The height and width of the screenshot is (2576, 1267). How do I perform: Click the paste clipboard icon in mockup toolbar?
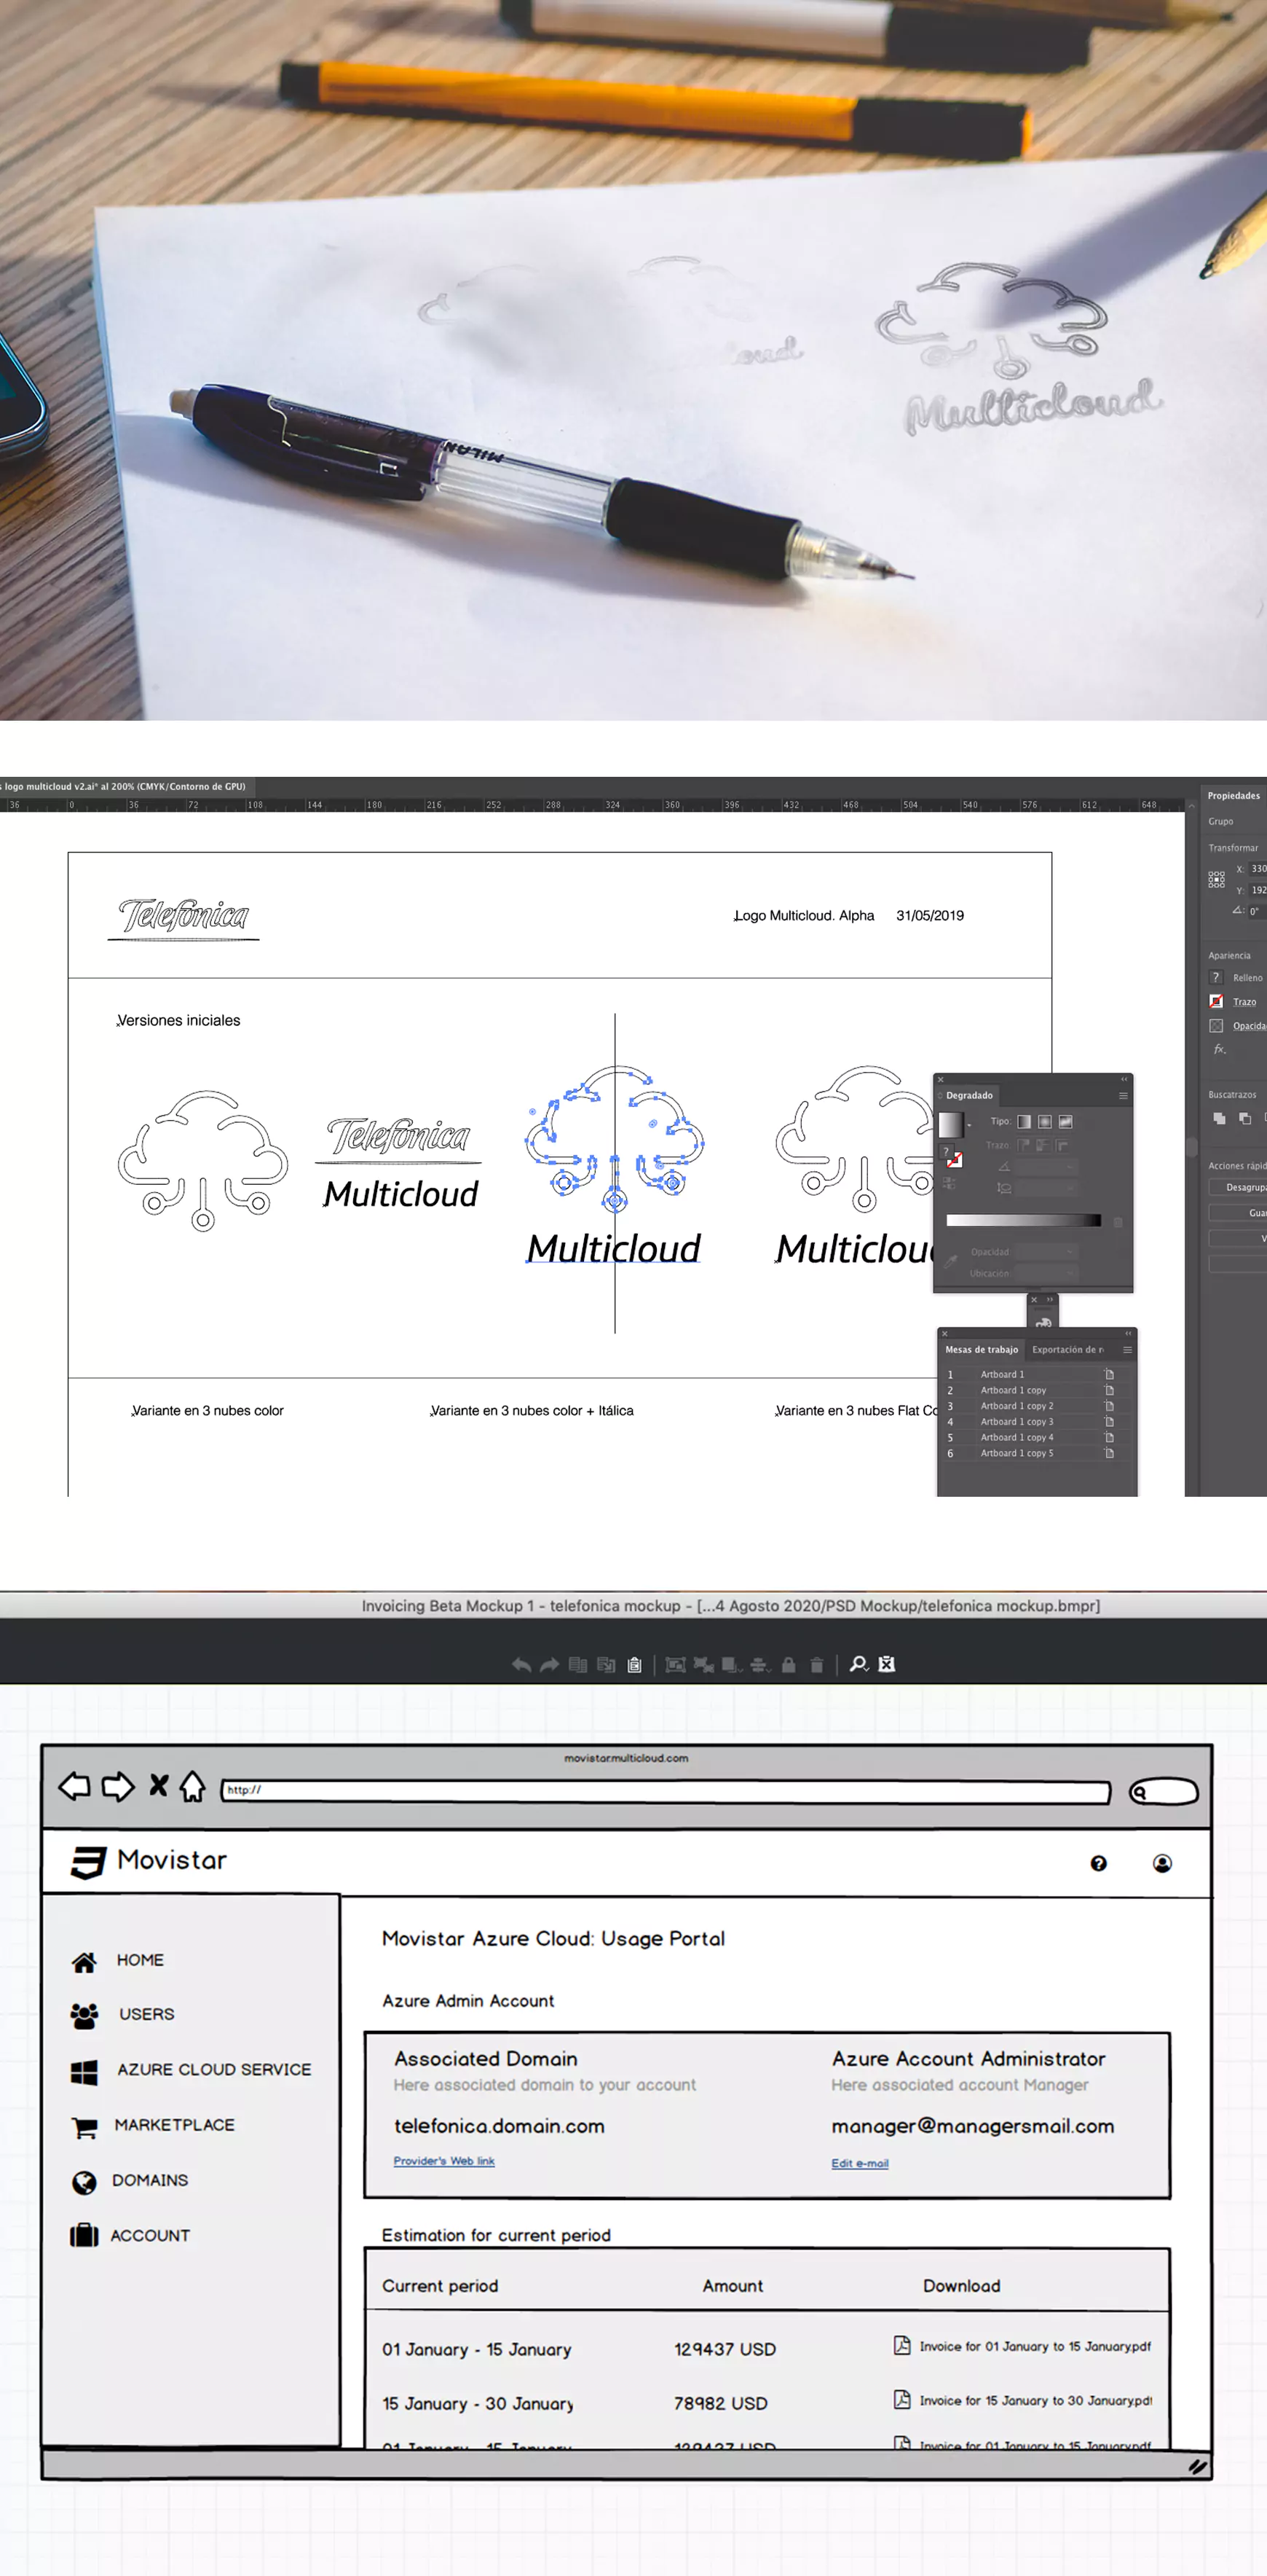click(x=633, y=1665)
